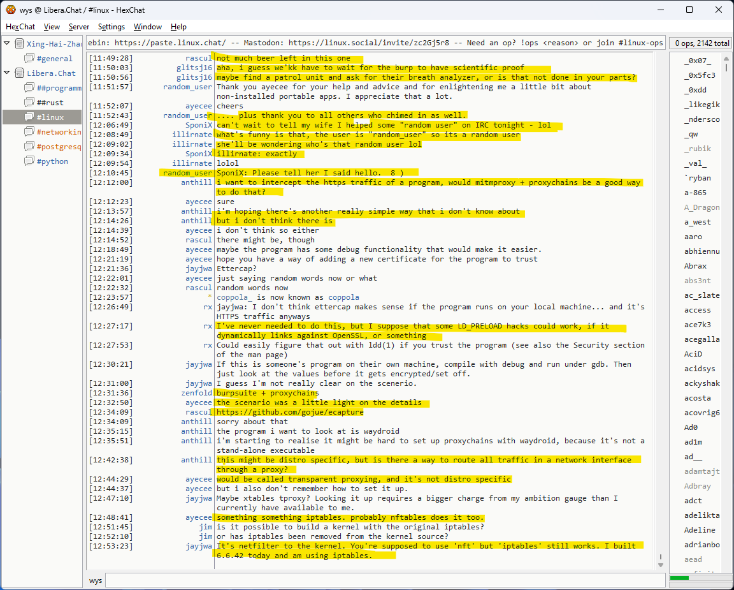The width and height of the screenshot is (734, 590).
Task: Collapse the Libera.Chat server tree
Action: 7,73
